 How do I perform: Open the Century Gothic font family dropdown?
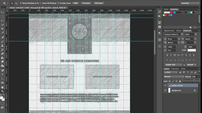[x=182, y=34]
